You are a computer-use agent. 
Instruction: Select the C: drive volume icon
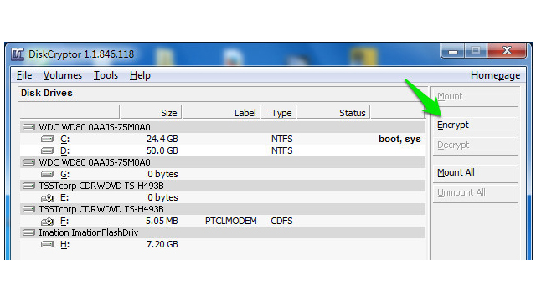[x=47, y=140]
